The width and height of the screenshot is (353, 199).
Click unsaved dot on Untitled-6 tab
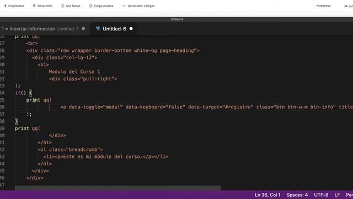click(131, 29)
